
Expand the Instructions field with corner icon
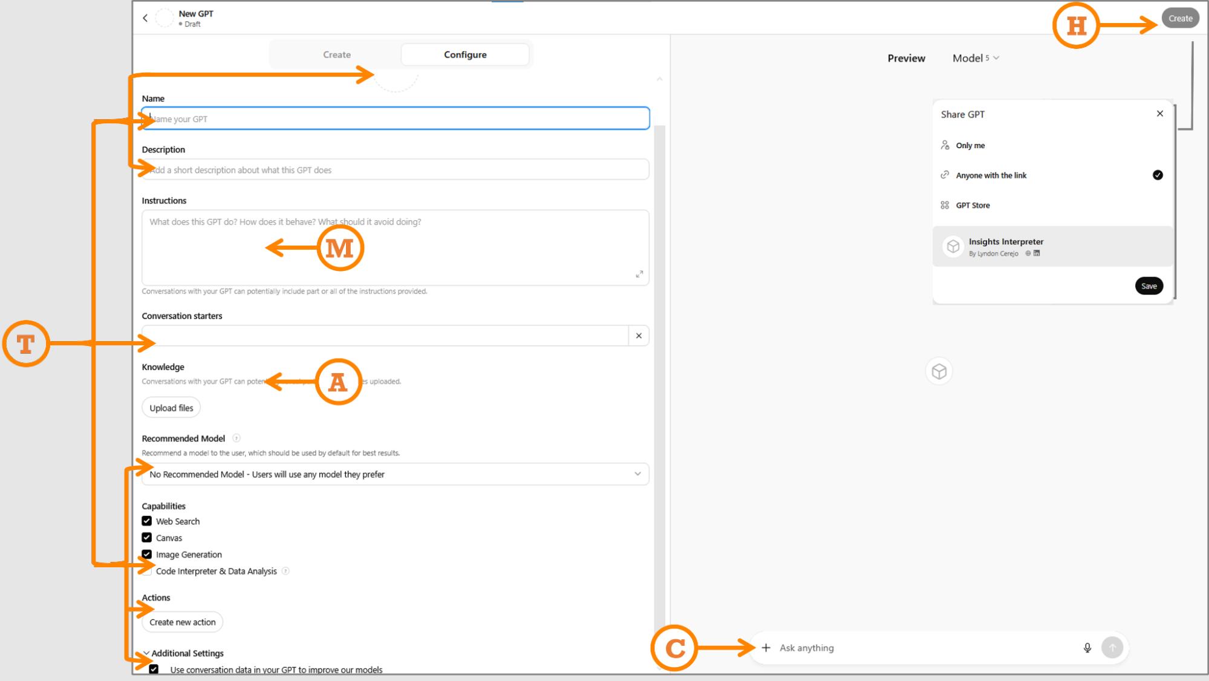[x=639, y=274]
